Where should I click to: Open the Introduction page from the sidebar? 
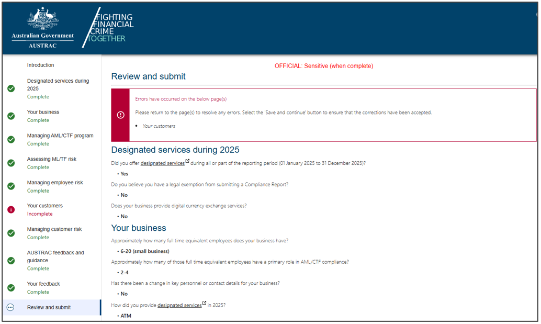point(40,65)
